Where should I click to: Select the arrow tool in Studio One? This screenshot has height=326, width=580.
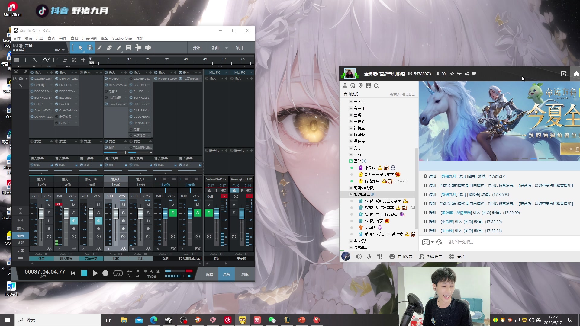tap(80, 47)
